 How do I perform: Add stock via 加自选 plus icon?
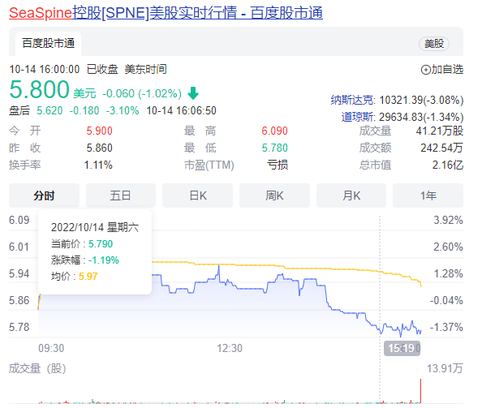[x=426, y=70]
